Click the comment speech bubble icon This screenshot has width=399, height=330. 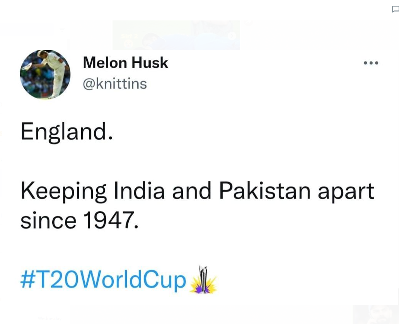(396, 9)
